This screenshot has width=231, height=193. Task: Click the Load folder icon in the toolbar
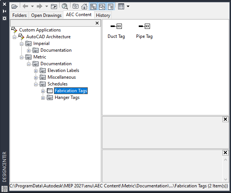(x=15, y=6)
